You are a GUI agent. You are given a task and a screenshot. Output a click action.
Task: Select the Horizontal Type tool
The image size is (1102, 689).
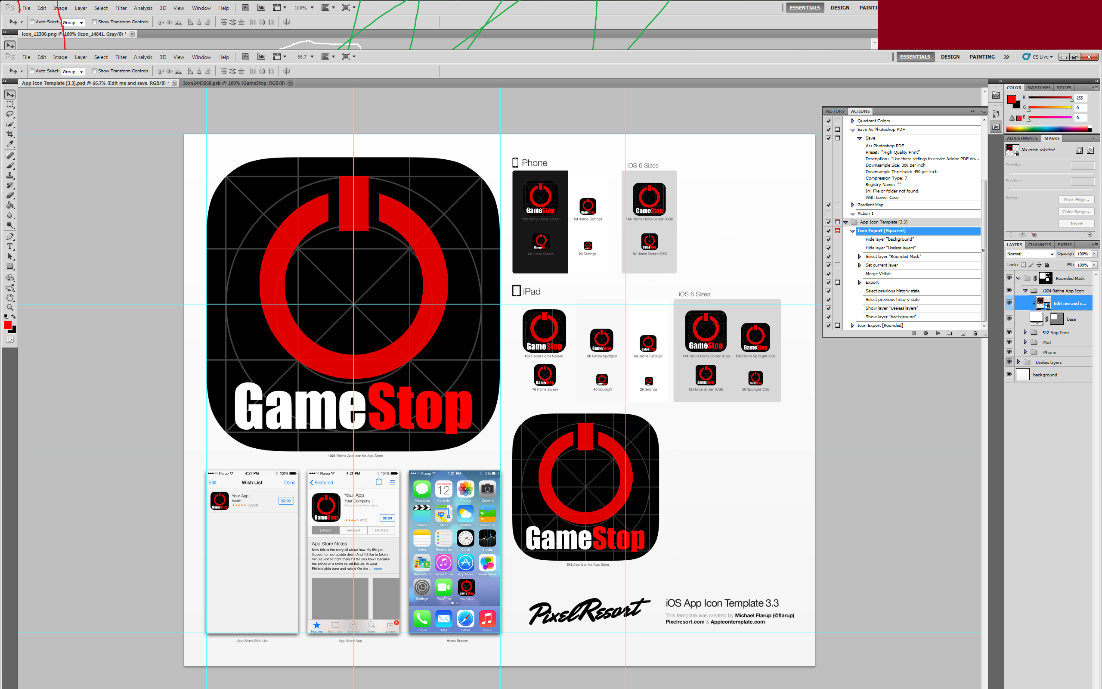10,246
